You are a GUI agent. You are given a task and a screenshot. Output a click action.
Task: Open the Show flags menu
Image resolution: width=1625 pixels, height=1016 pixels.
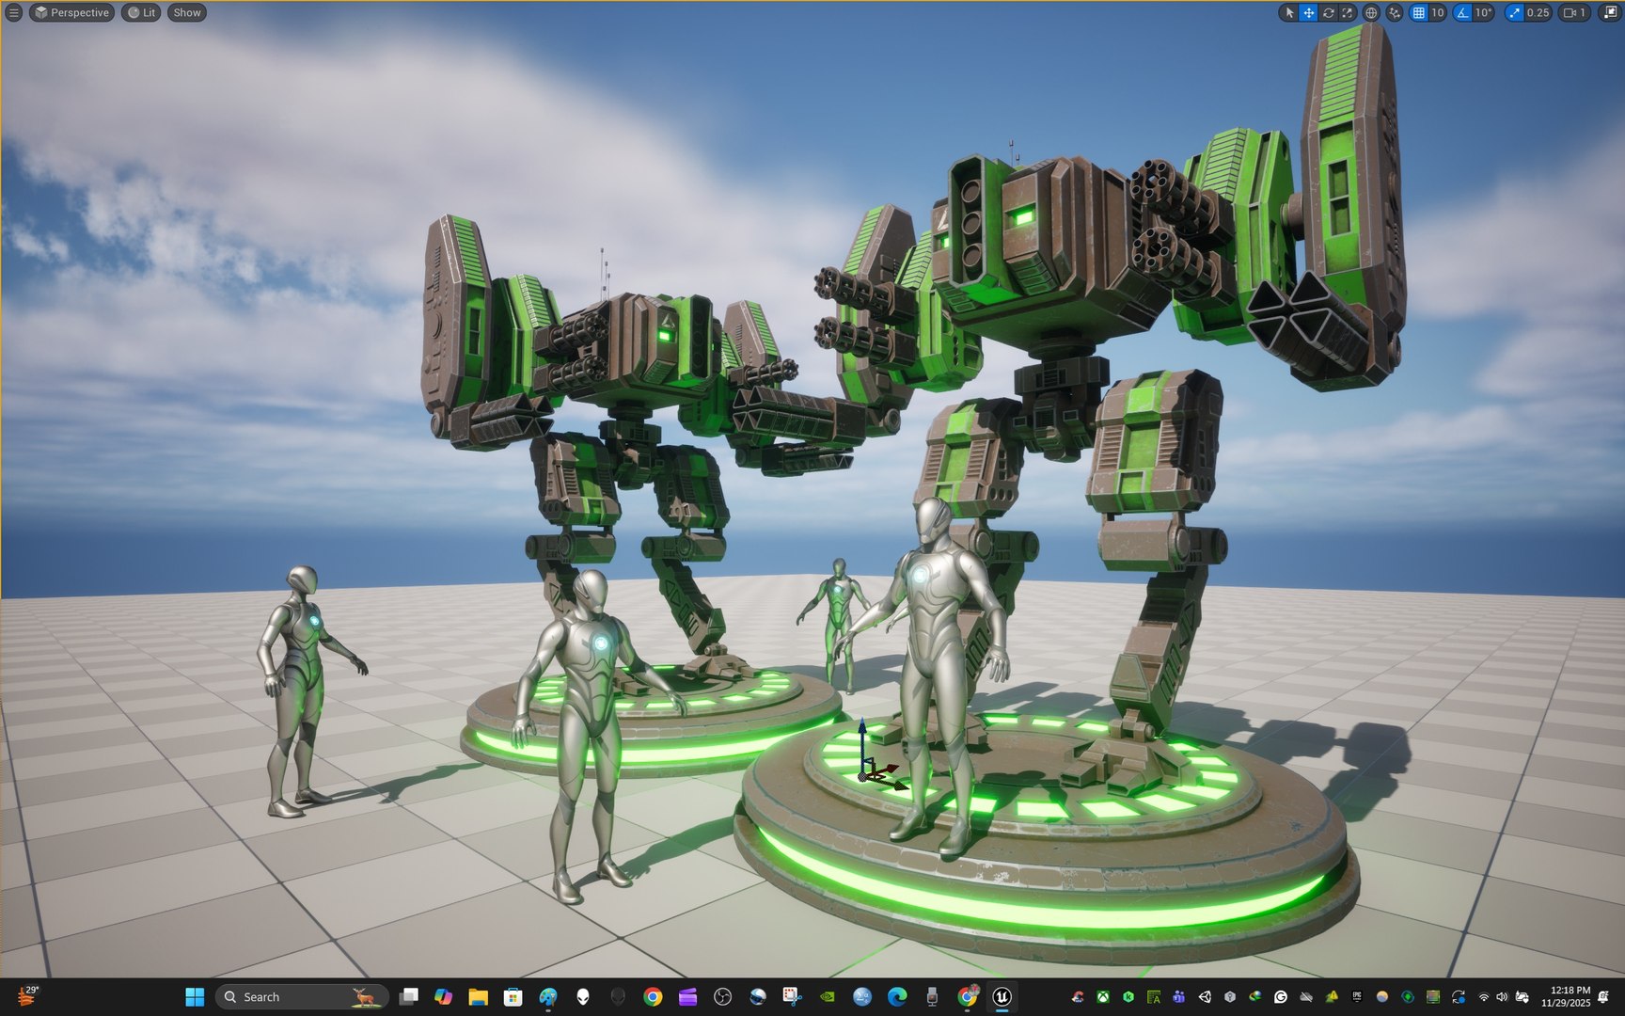186,12
